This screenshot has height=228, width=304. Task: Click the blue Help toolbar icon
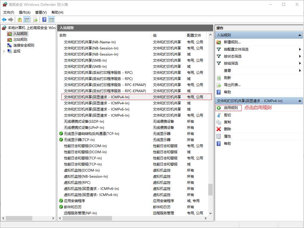pyautogui.click(x=45, y=19)
